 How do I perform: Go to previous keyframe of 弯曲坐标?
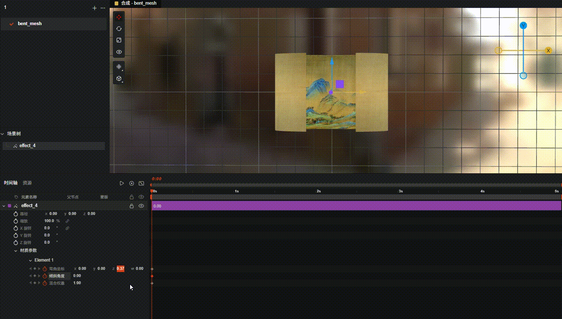(x=31, y=268)
